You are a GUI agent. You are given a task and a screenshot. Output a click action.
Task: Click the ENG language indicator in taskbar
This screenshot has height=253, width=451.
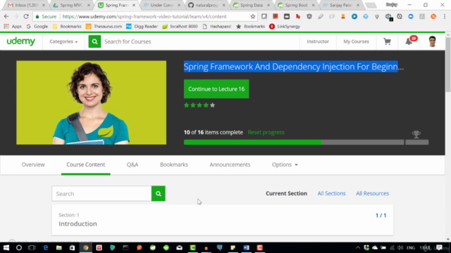click(x=411, y=247)
